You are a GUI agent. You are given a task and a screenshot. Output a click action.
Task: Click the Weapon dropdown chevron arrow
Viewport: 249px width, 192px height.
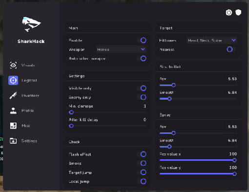(x=143, y=49)
